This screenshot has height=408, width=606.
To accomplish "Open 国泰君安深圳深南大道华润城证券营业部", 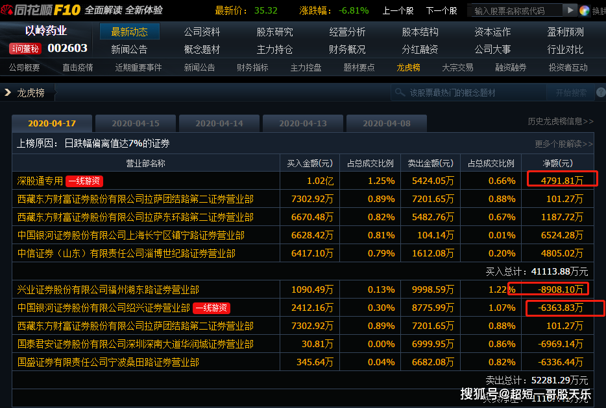I will point(135,344).
